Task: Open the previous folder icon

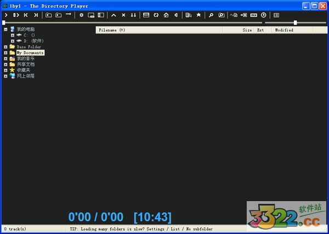Action: pos(48,15)
